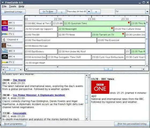Select the 22:30 ITV News programme
This screenshot has width=150, height=128.
(74, 35)
